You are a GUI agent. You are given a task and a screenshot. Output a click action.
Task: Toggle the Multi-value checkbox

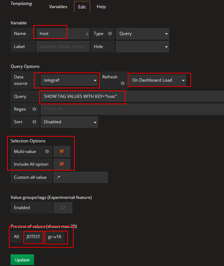pyautogui.click(x=62, y=151)
